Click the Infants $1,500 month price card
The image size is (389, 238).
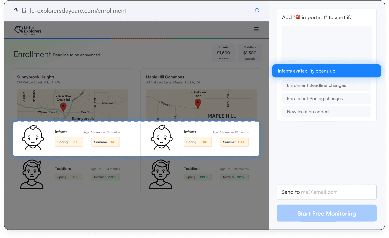point(223,53)
